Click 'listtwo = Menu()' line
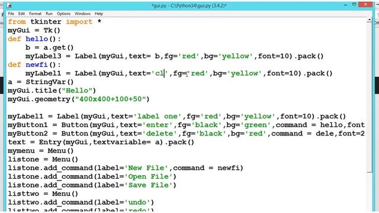This screenshot has height=213, width=379. pyautogui.click(x=43, y=193)
